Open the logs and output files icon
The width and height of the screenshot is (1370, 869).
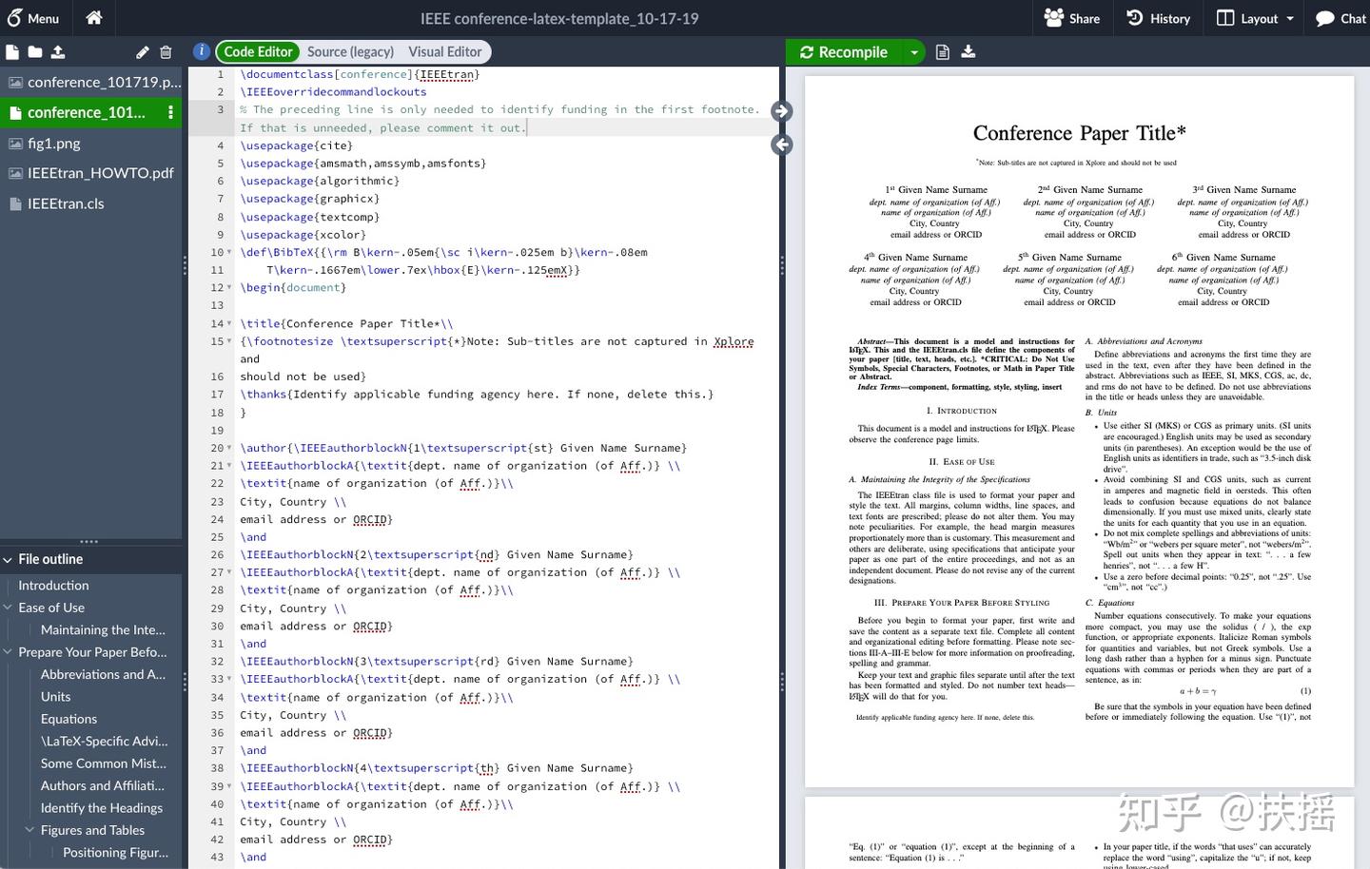point(942,52)
